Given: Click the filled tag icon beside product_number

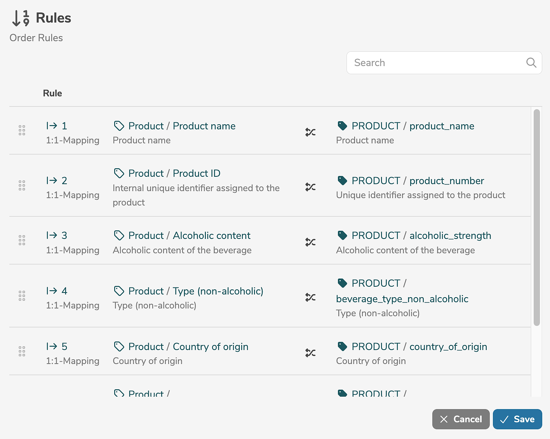Looking at the screenshot, I should click(342, 181).
